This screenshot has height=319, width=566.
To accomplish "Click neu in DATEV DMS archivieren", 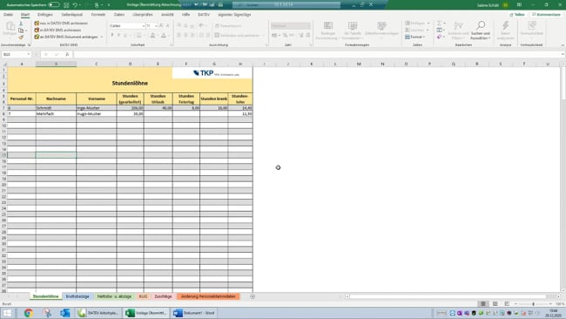I will 61,24.
